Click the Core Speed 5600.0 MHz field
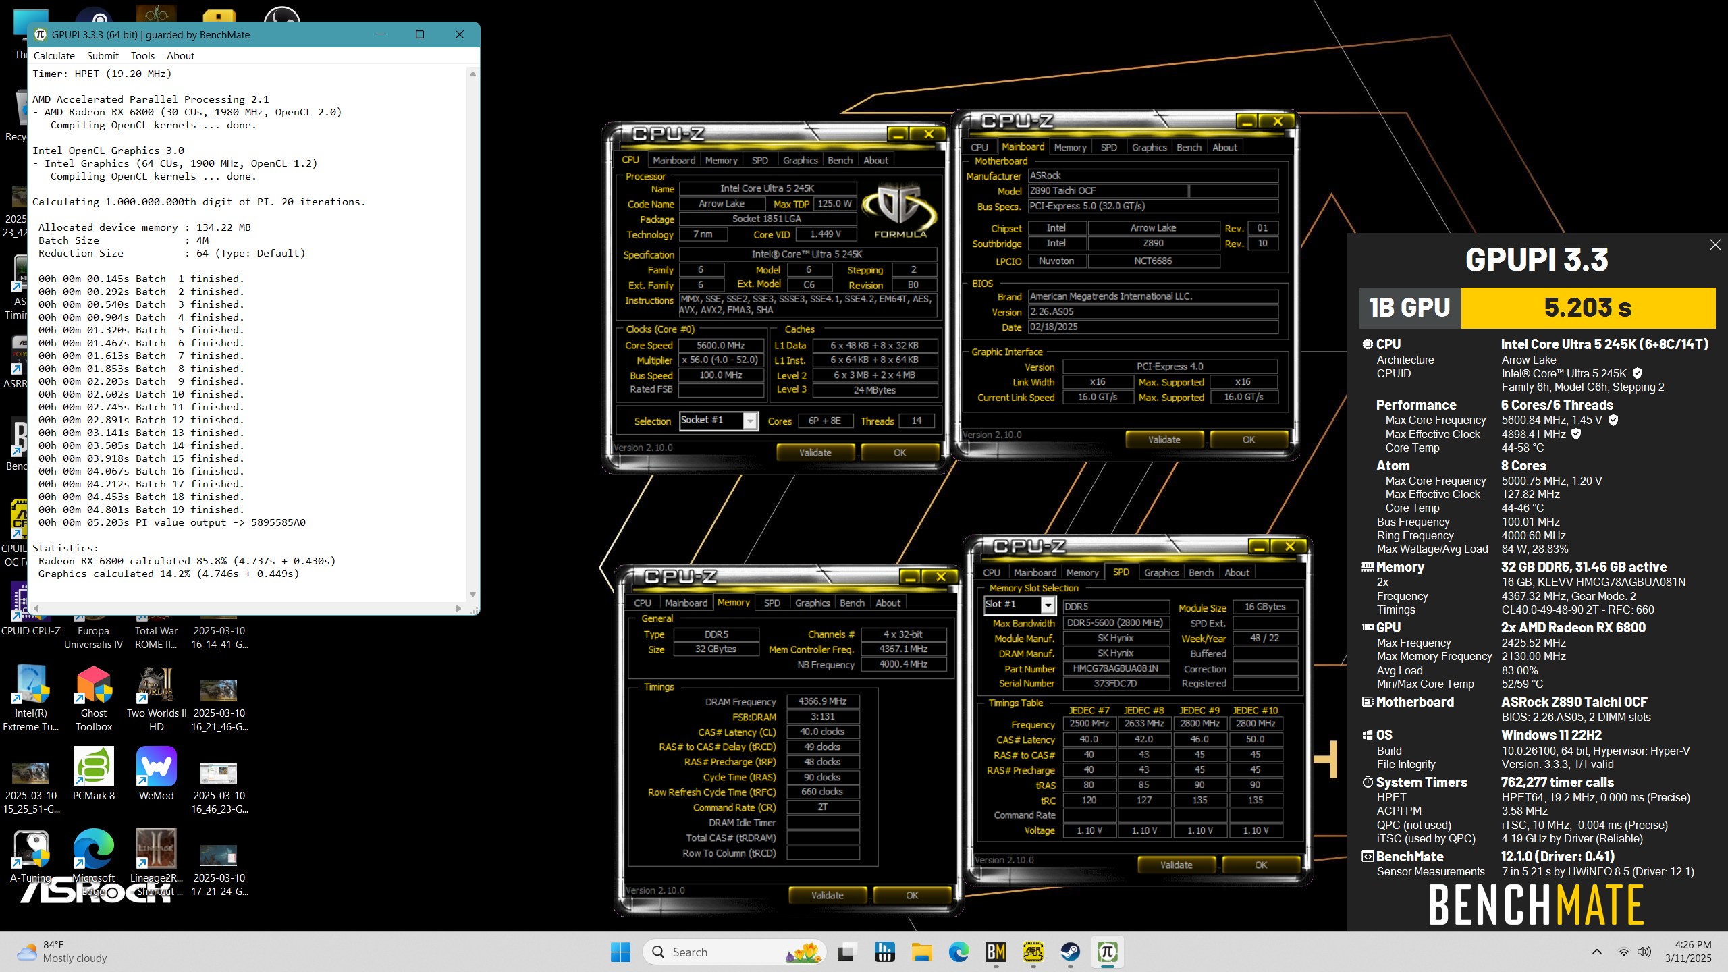Viewport: 1728px width, 972px height. (720, 345)
